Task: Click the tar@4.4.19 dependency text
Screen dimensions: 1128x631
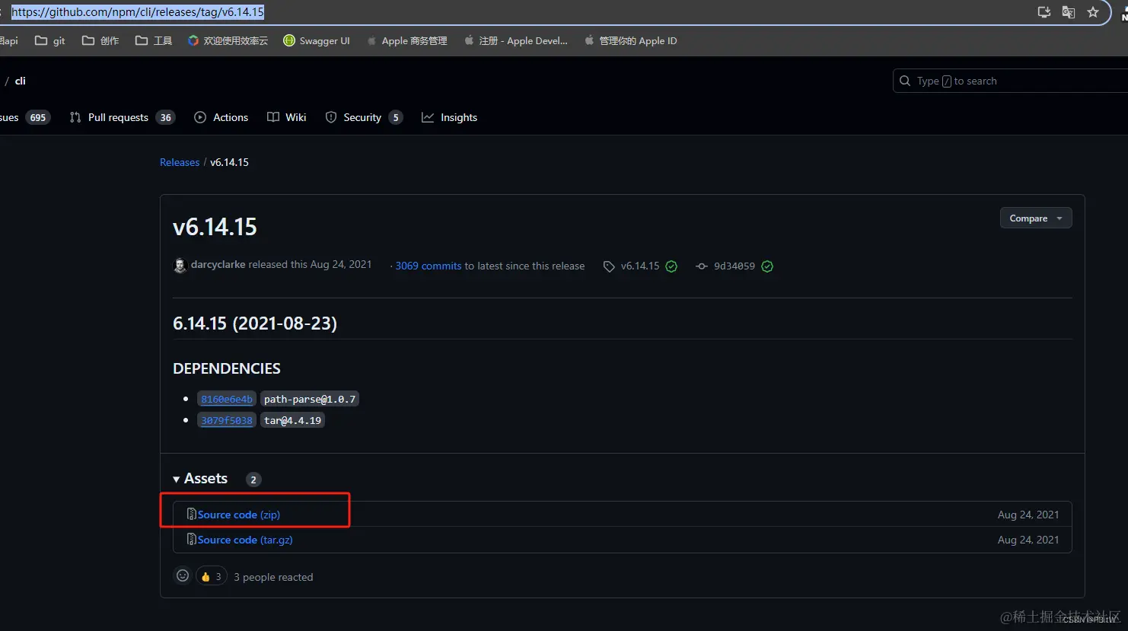Action: [x=292, y=420]
